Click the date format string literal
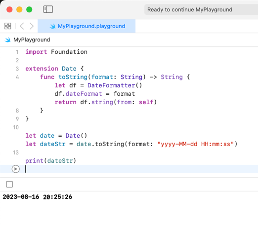This screenshot has height=227, width=258. click(196, 144)
